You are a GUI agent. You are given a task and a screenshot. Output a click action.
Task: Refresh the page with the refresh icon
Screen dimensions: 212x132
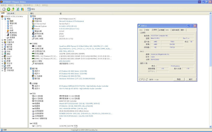pyautogui.click(x=18, y=9)
